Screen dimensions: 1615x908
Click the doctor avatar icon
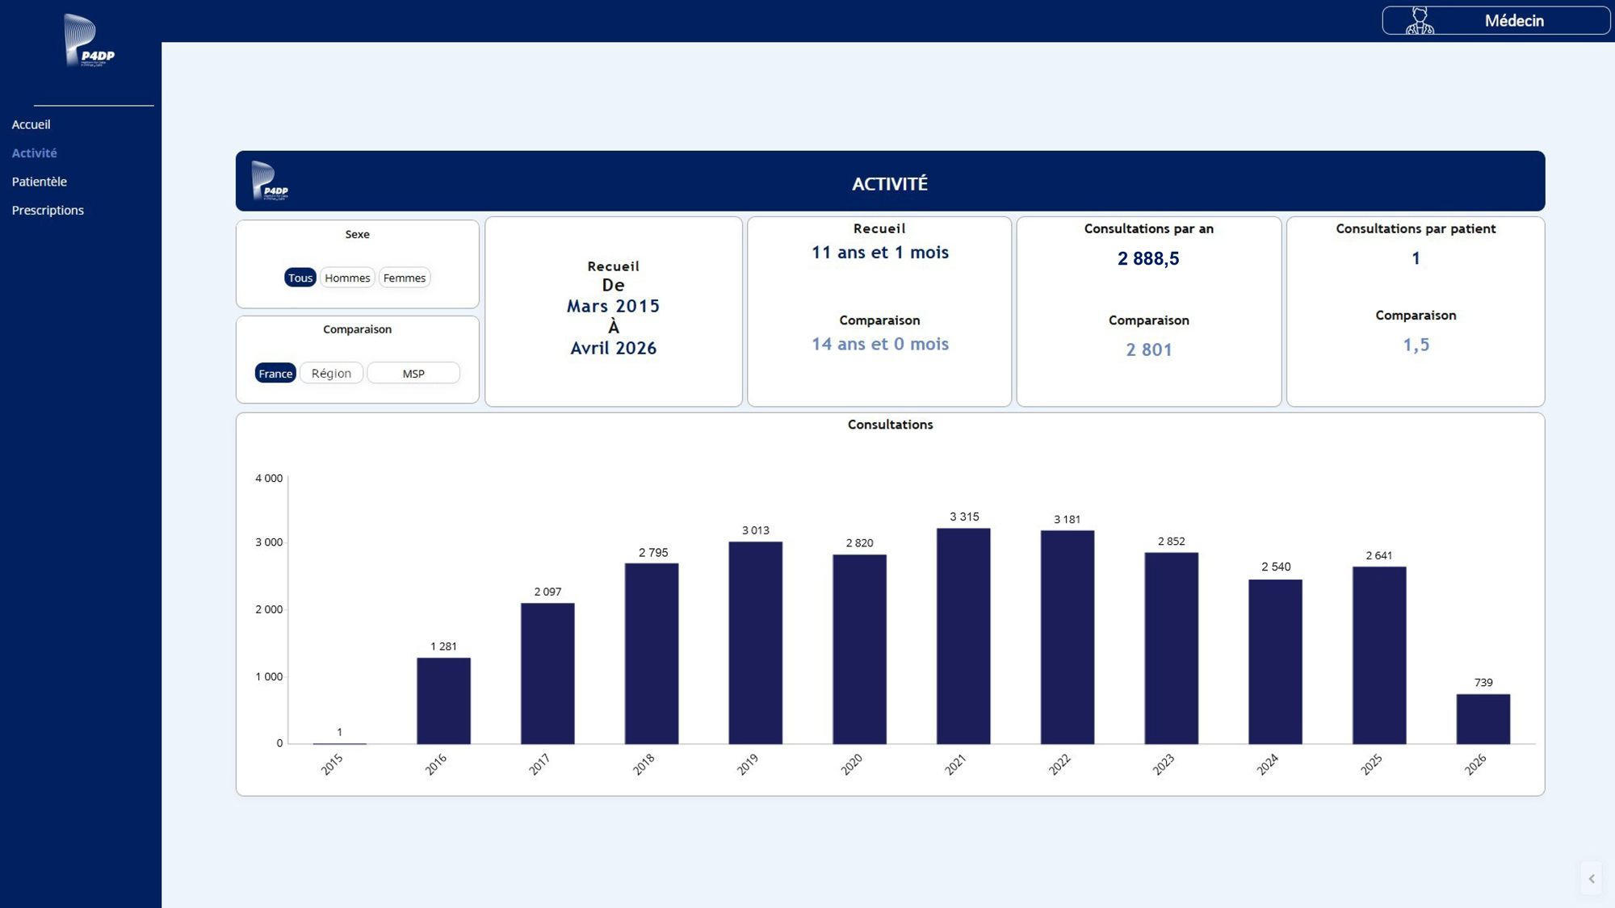pyautogui.click(x=1419, y=20)
